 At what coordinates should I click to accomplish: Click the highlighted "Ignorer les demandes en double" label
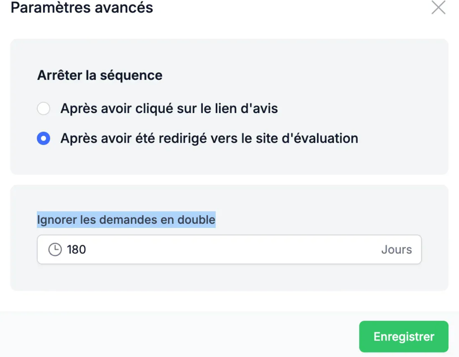click(x=126, y=220)
